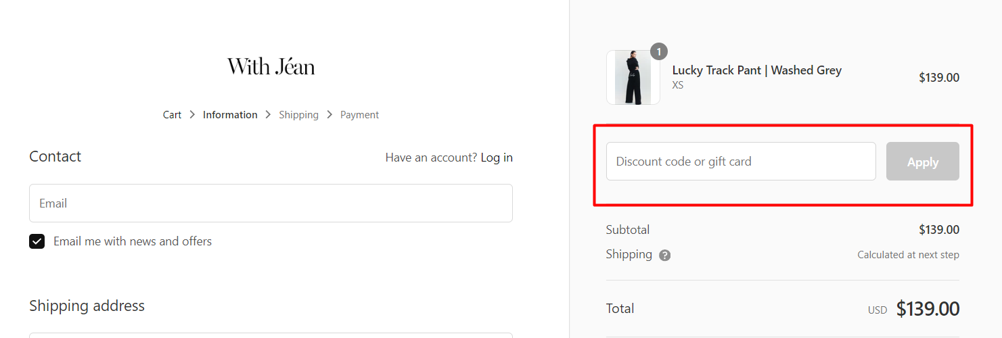Click the Shipping help question mark icon
The height and width of the screenshot is (338, 1002).
(665, 256)
